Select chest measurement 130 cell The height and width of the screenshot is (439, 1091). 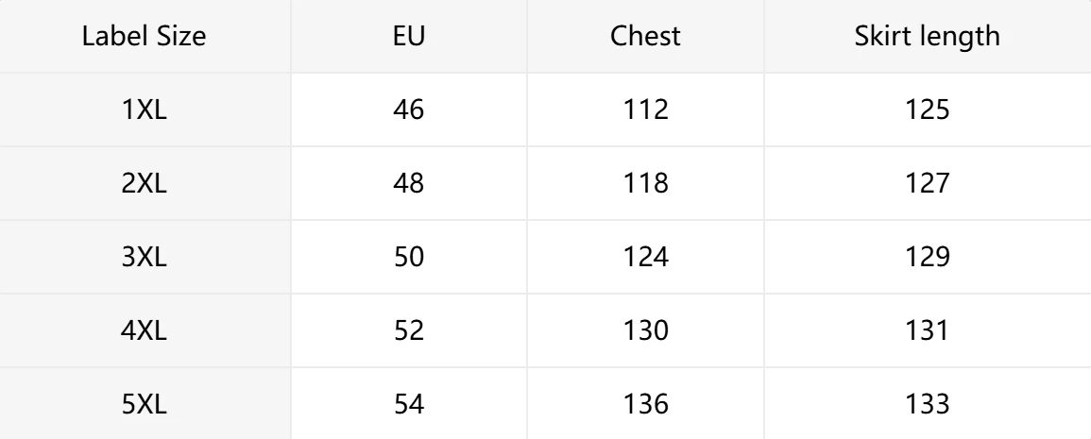pos(645,330)
